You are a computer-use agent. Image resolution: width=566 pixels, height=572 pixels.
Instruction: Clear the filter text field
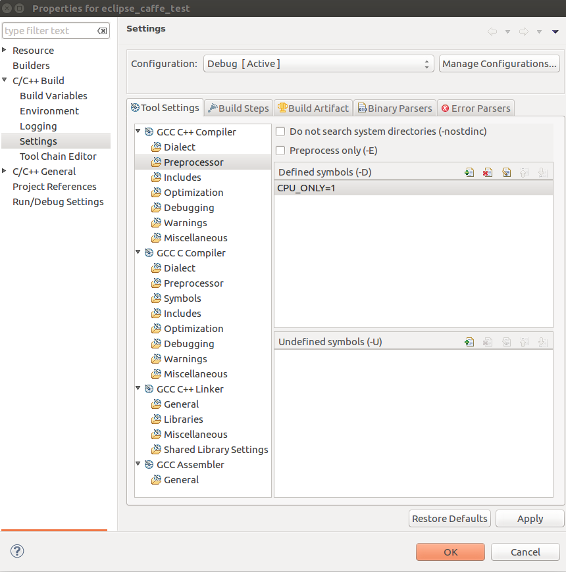coord(102,31)
